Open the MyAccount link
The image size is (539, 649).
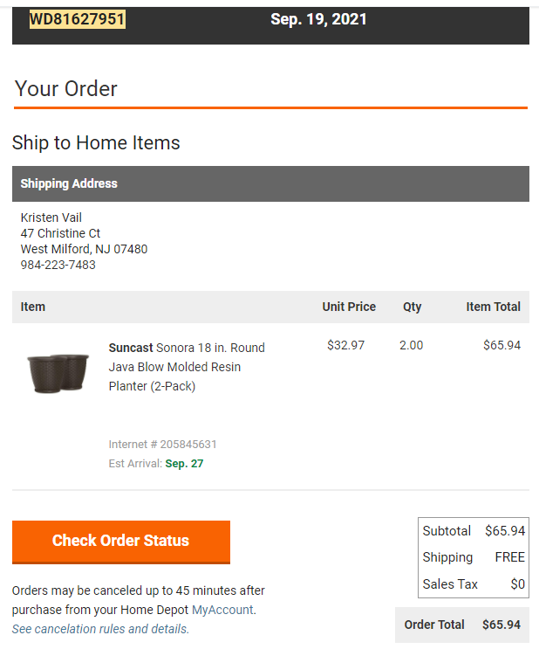(222, 610)
